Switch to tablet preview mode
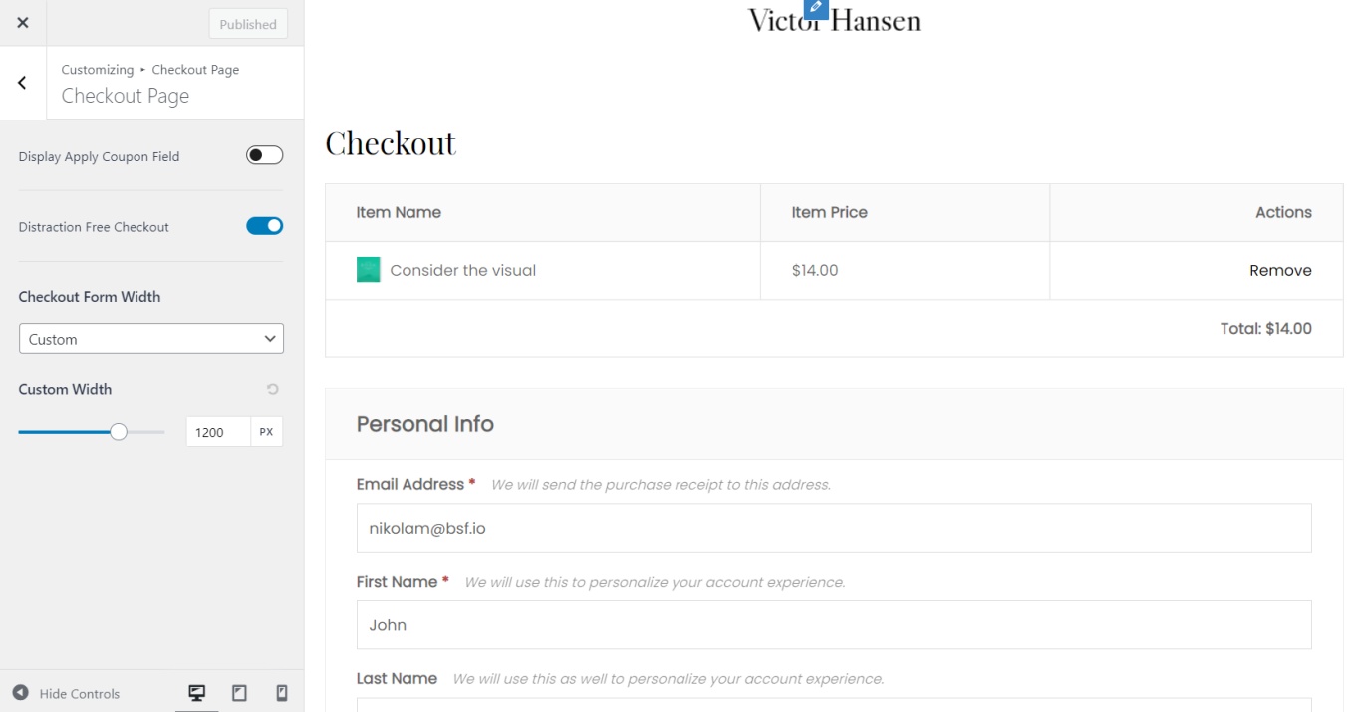 coord(239,692)
